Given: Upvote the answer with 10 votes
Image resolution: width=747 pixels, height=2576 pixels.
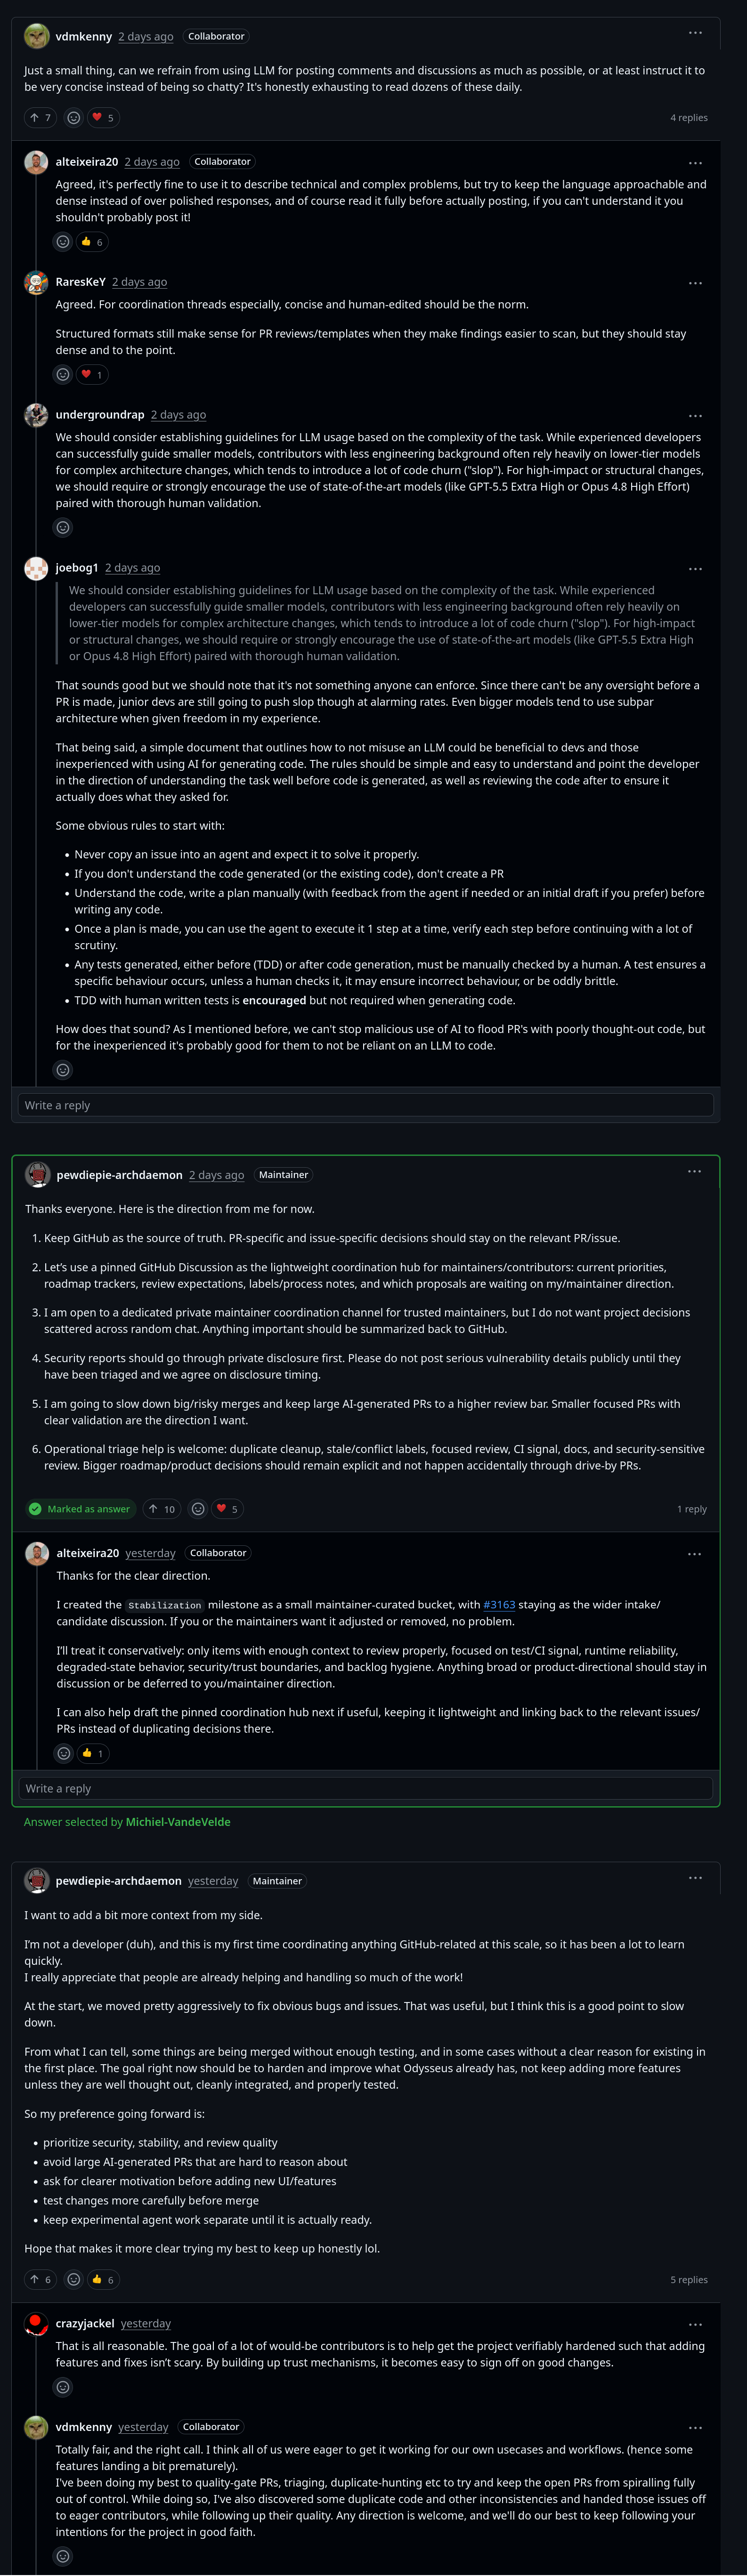Looking at the screenshot, I should (162, 1509).
